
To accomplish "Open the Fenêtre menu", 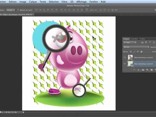I will pyautogui.click(x=94, y=2).
